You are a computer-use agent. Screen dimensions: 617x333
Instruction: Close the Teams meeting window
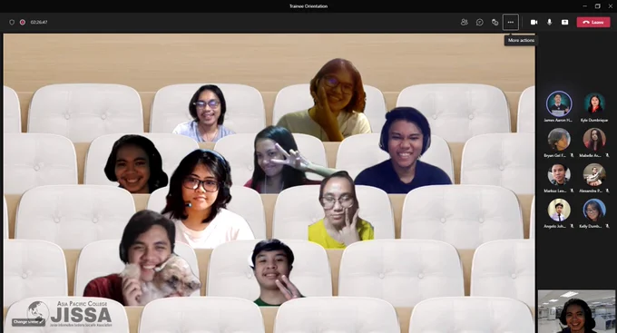[611, 6]
